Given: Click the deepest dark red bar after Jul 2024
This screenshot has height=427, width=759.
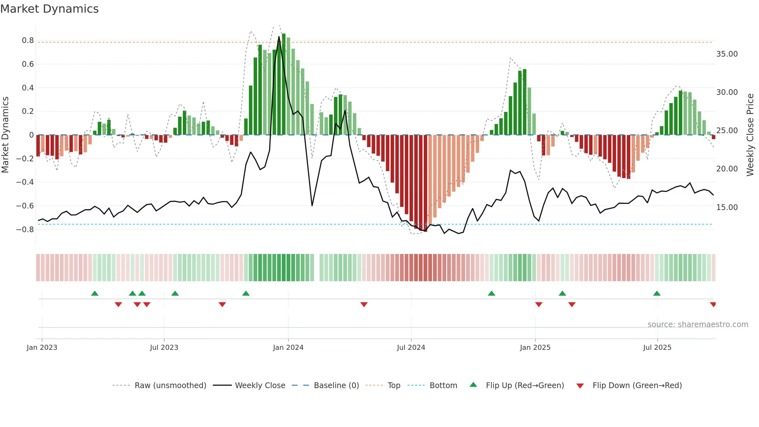Looking at the screenshot, I should pos(425,183).
